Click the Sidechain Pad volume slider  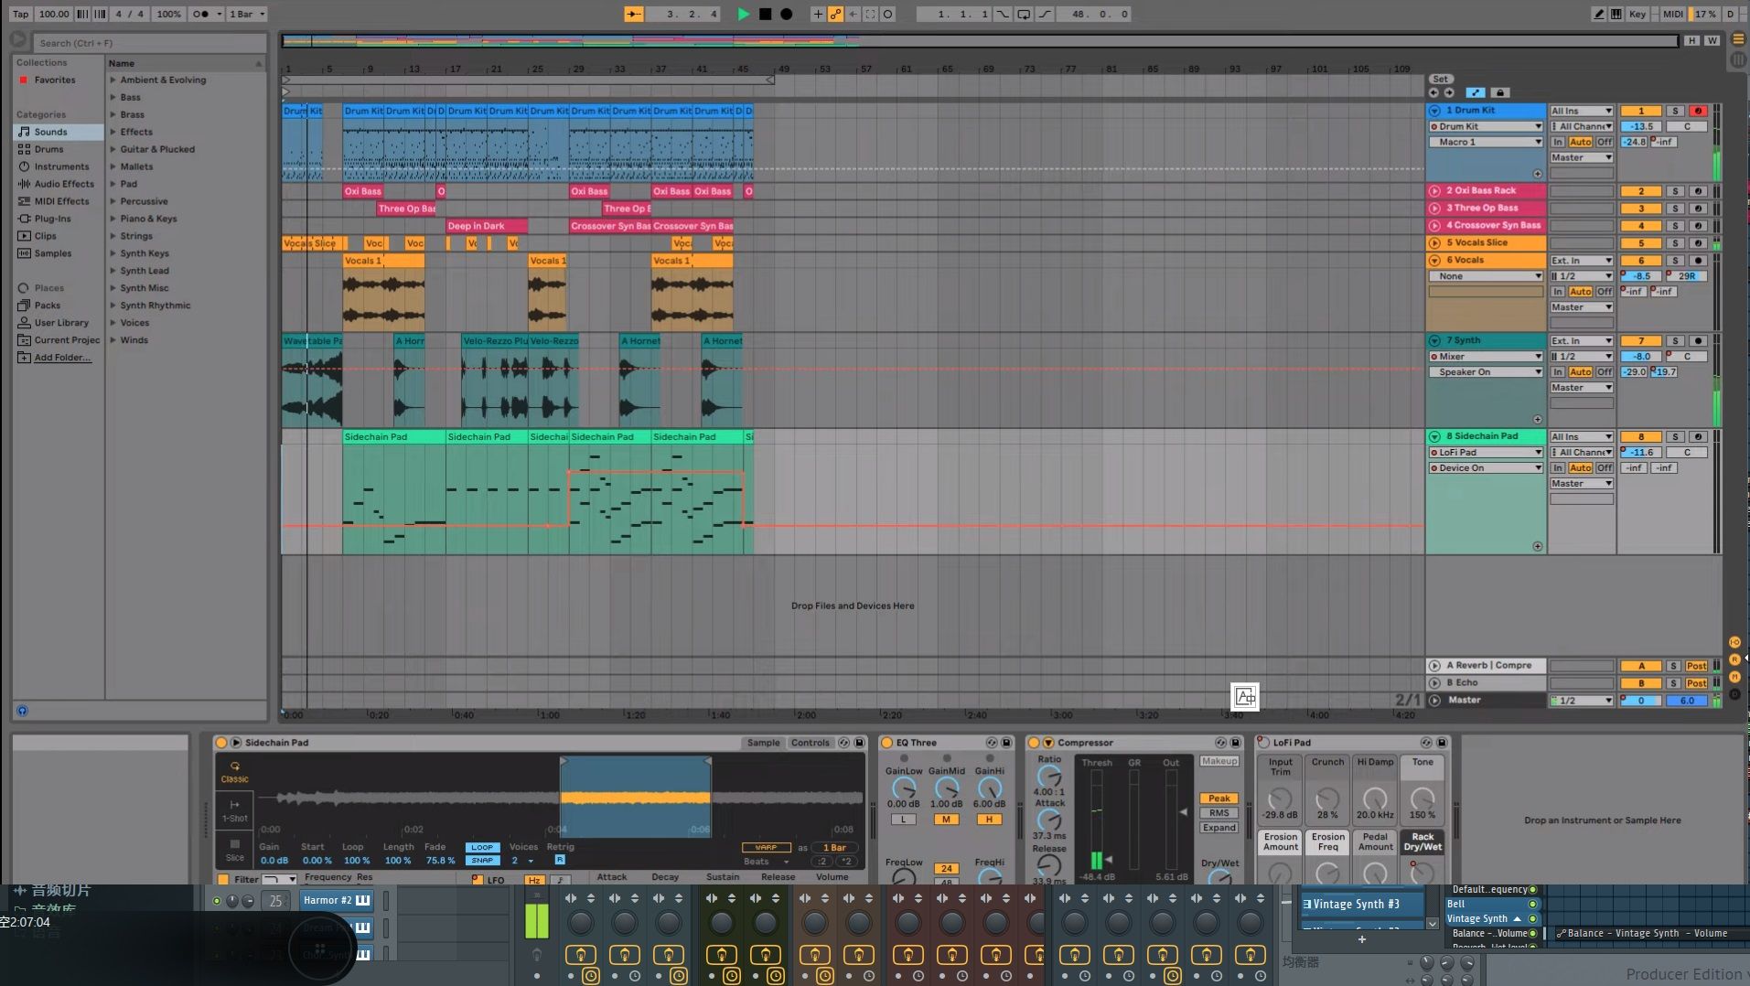tap(1641, 452)
